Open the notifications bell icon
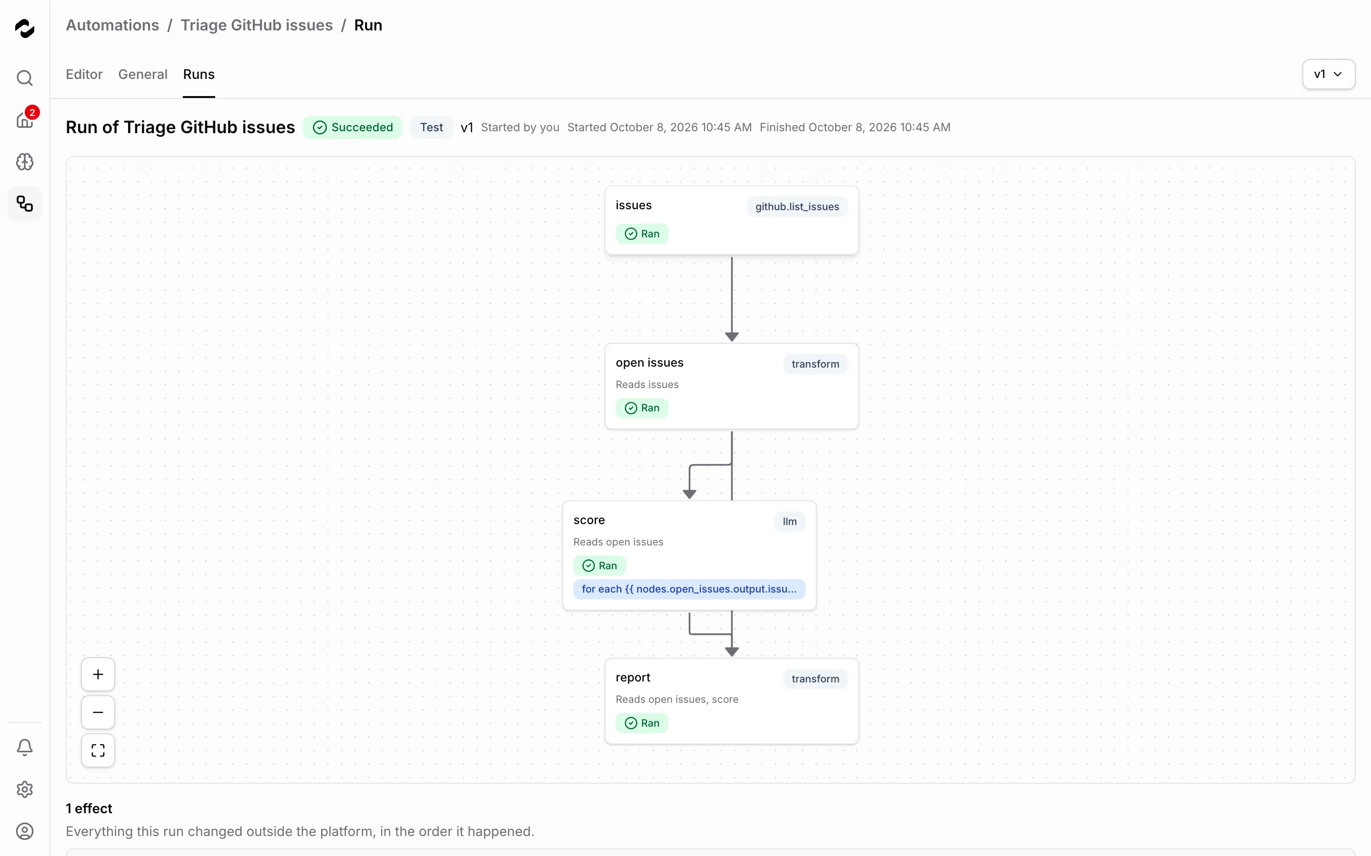Viewport: 1371px width, 856px height. [x=24, y=747]
